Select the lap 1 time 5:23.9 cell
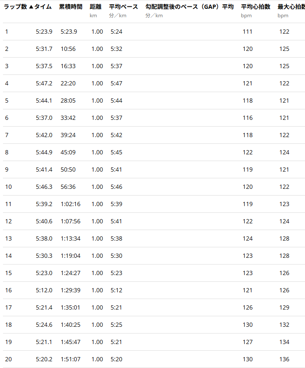This screenshot has height=368, width=305. click(x=44, y=32)
